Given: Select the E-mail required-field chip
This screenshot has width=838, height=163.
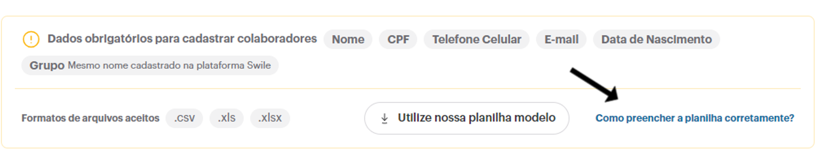Looking at the screenshot, I should (x=561, y=39).
